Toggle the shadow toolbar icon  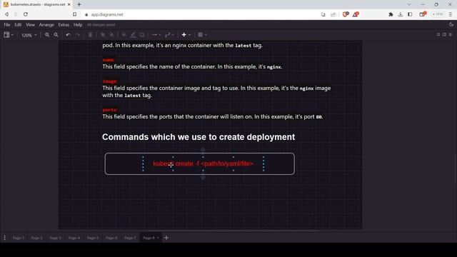pyautogui.click(x=142, y=35)
